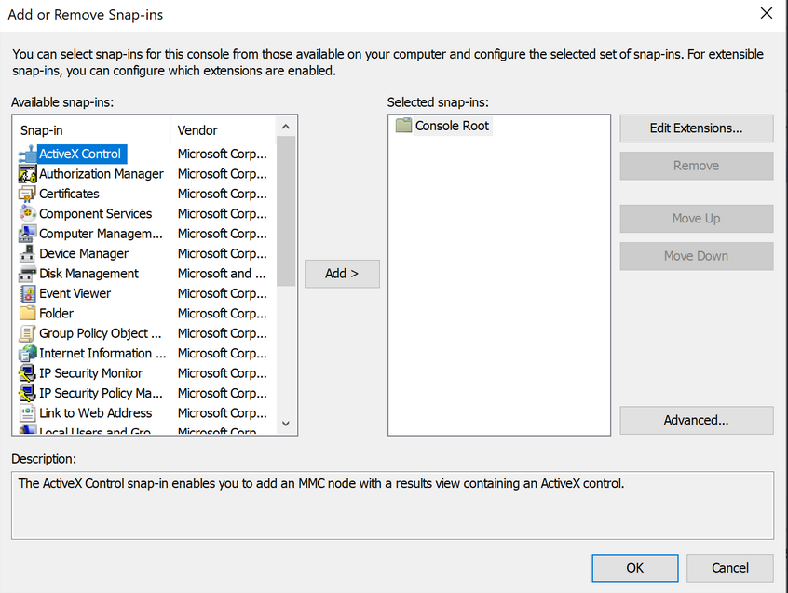Viewport: 788px width, 593px height.
Task: Select the Group Policy Object entry
Action: (100, 333)
